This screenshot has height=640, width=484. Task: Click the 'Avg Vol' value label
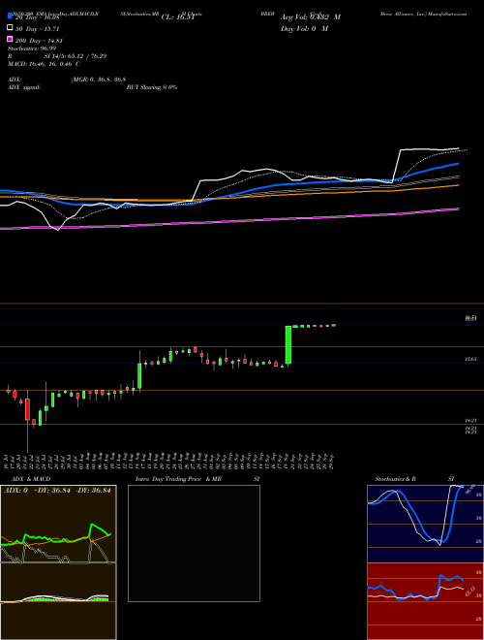[311, 17]
